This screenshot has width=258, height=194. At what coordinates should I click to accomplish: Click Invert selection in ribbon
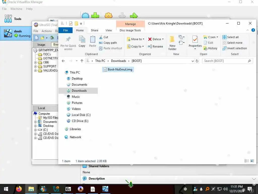coord(235,48)
